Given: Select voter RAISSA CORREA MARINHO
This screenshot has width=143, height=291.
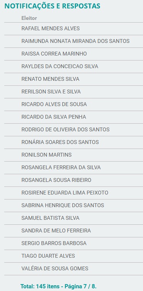Looking at the screenshot, I should pyautogui.click(x=74, y=54).
